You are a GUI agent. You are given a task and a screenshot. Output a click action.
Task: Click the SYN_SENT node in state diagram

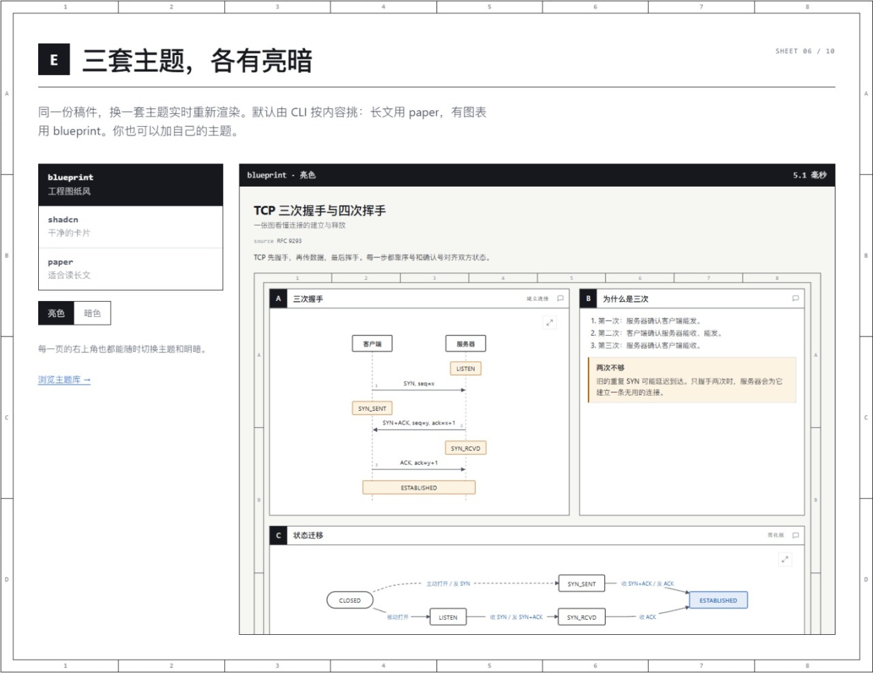coord(582,584)
